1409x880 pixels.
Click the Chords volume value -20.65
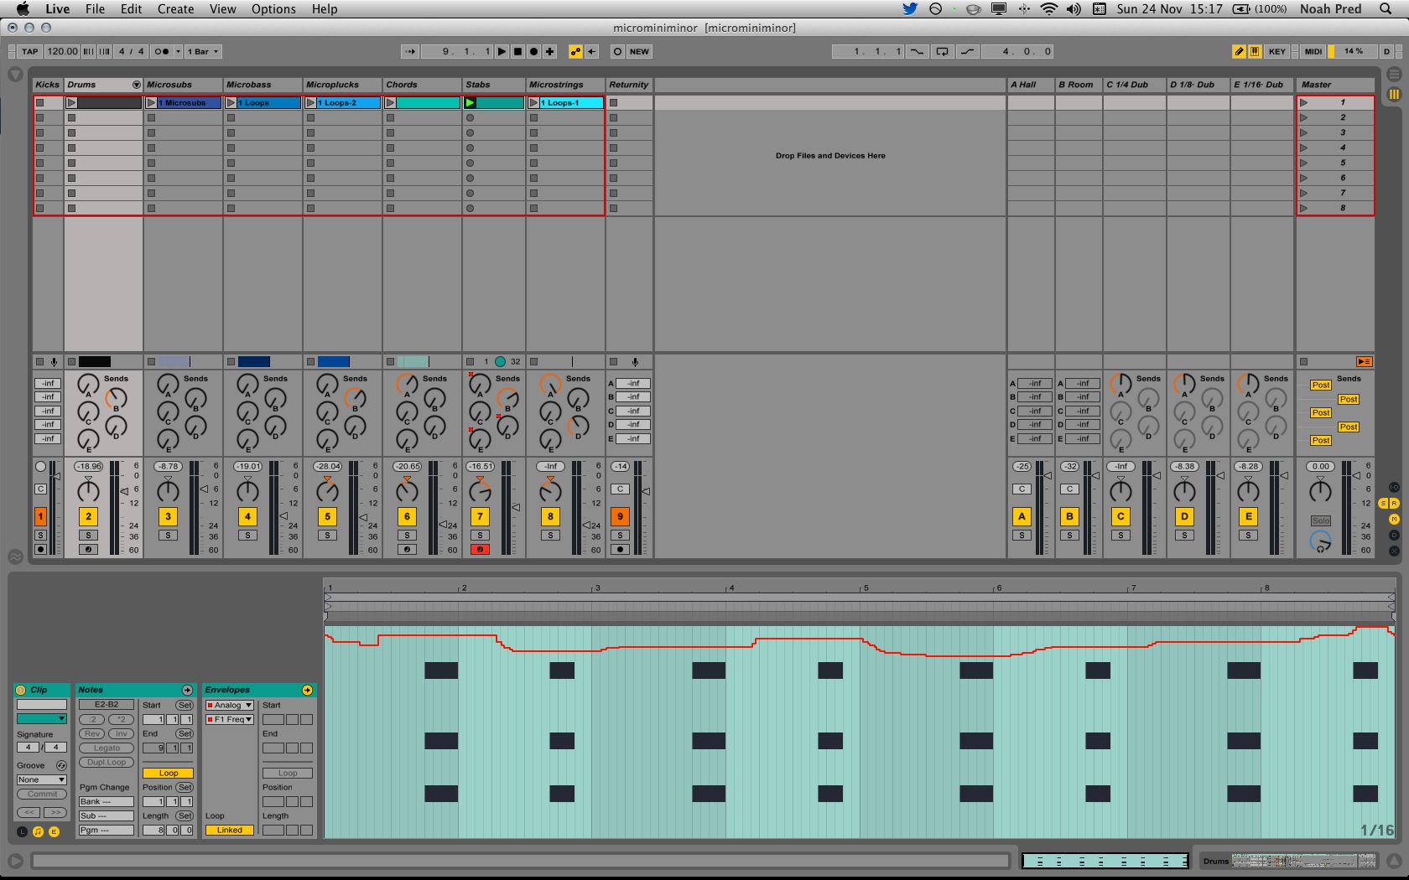(408, 466)
